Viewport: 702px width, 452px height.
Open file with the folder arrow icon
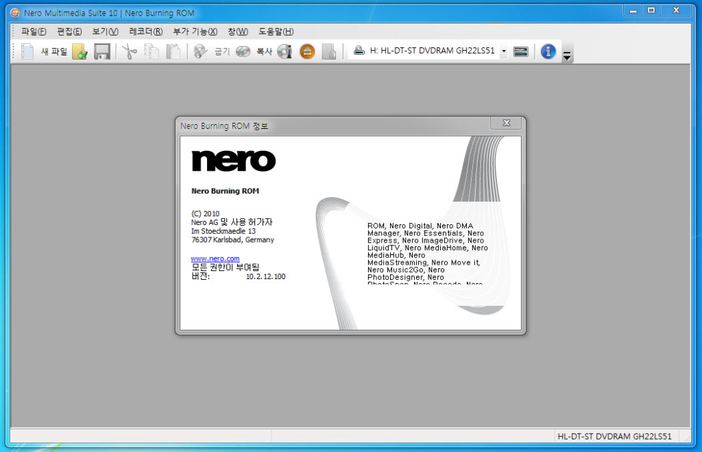tap(80, 51)
